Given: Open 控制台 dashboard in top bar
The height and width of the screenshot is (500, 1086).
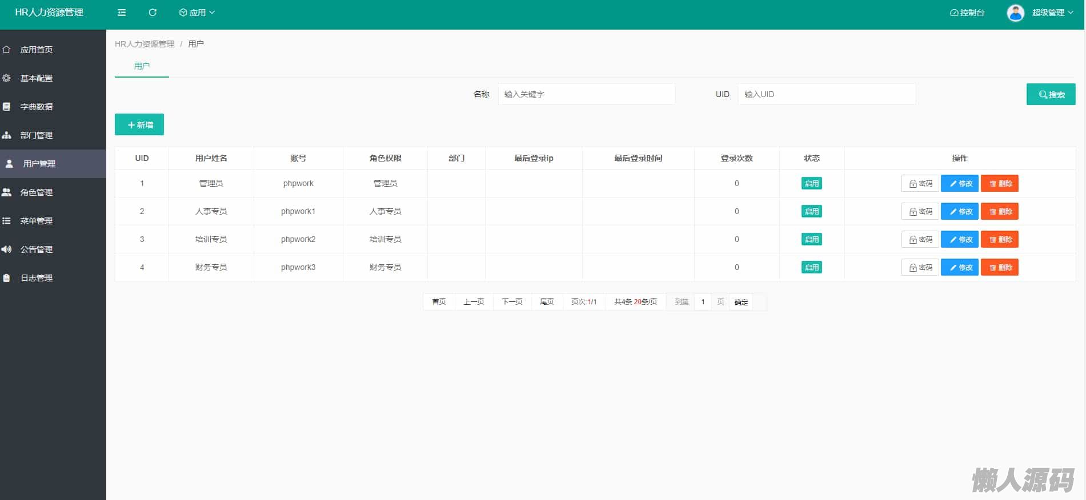Looking at the screenshot, I should pos(967,13).
